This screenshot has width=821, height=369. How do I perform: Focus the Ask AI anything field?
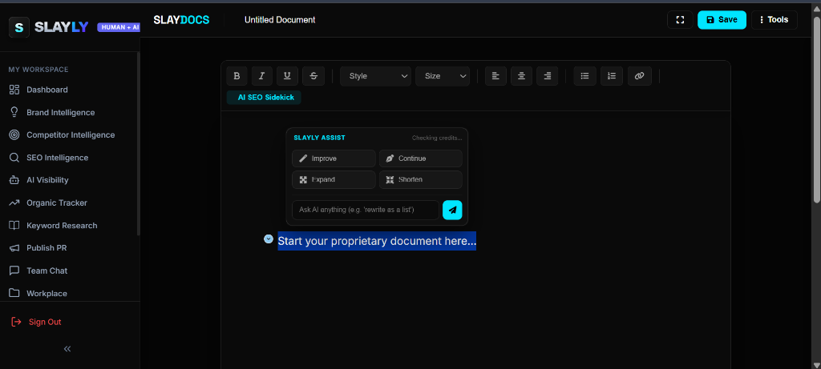click(x=366, y=210)
